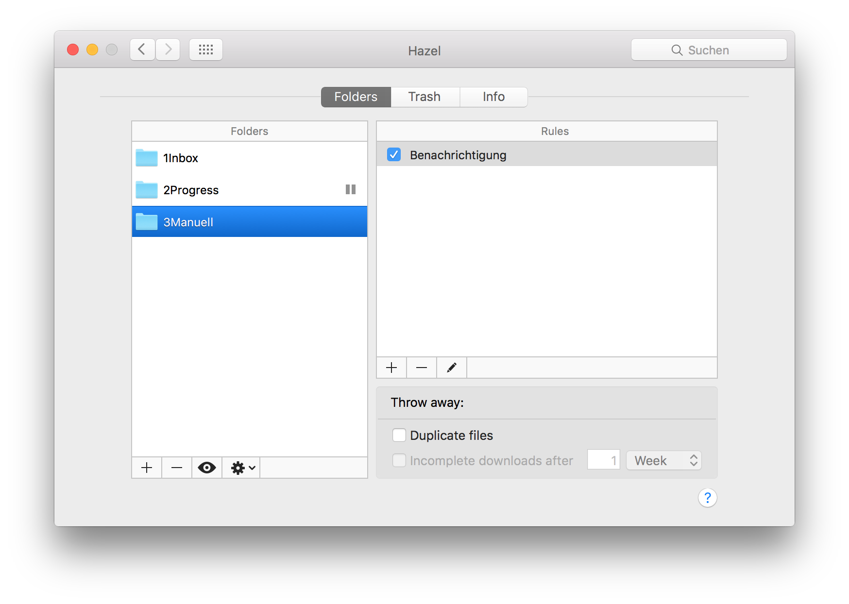
Task: Click the Folders column header
Action: click(250, 131)
